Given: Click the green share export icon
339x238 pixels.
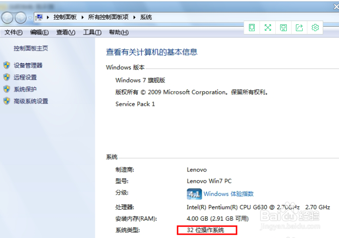Looking at the screenshot, I should coord(299,27).
